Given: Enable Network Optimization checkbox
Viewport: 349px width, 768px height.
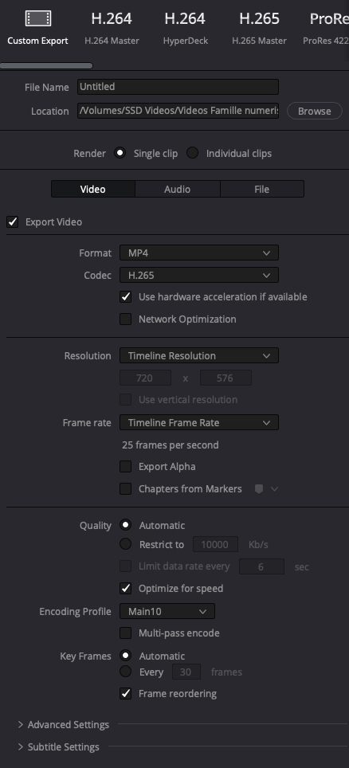Looking at the screenshot, I should pyautogui.click(x=126, y=319).
